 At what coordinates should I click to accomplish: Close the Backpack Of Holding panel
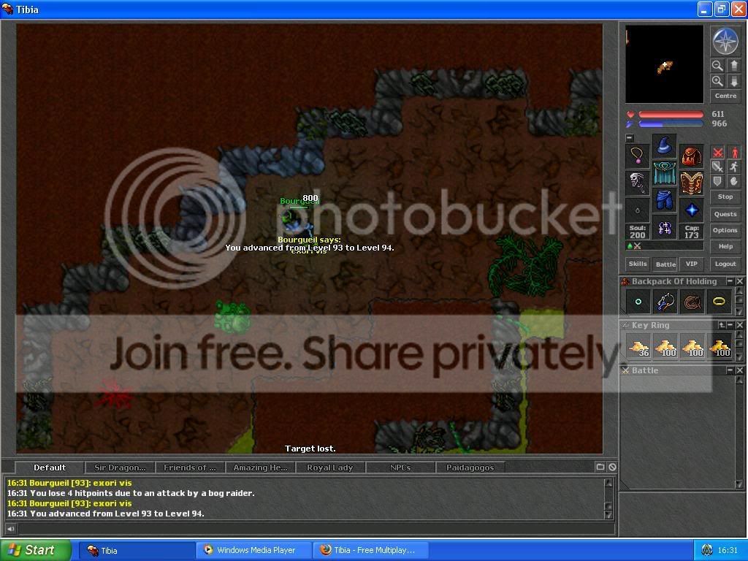coord(739,281)
